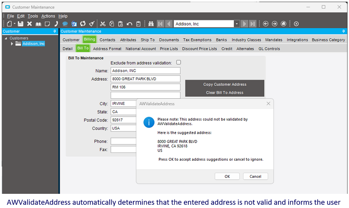Click the phone call toolbar icon
Viewport: 349px width, 208px height.
tap(56, 24)
